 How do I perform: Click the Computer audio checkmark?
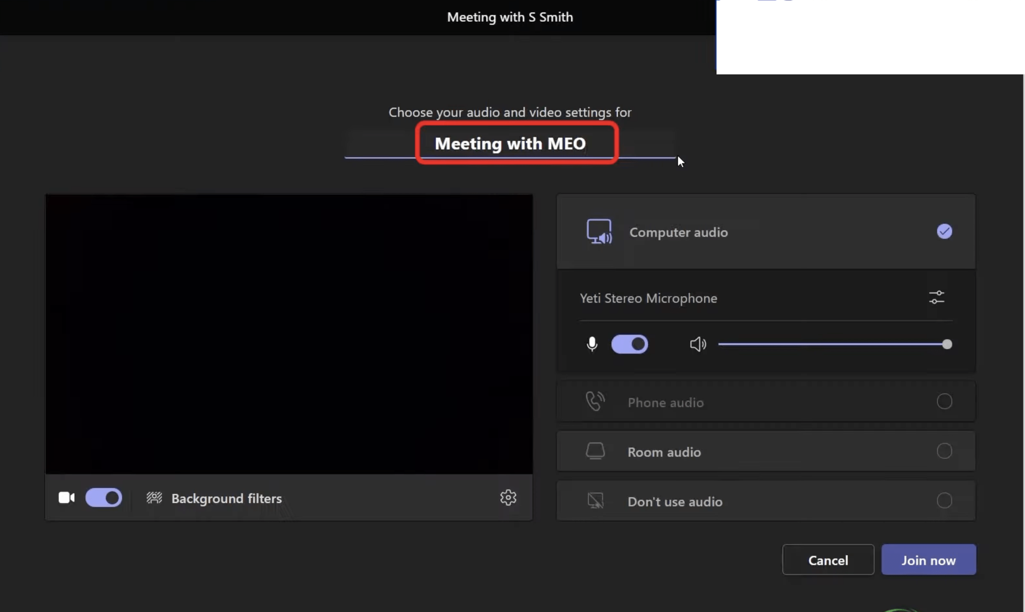pyautogui.click(x=945, y=231)
